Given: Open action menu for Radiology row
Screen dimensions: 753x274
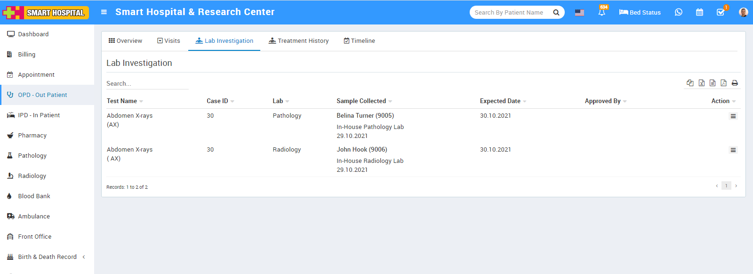Looking at the screenshot, I should click(733, 150).
